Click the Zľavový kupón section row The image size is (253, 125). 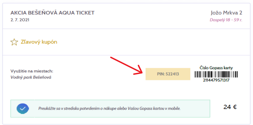(x=126, y=42)
